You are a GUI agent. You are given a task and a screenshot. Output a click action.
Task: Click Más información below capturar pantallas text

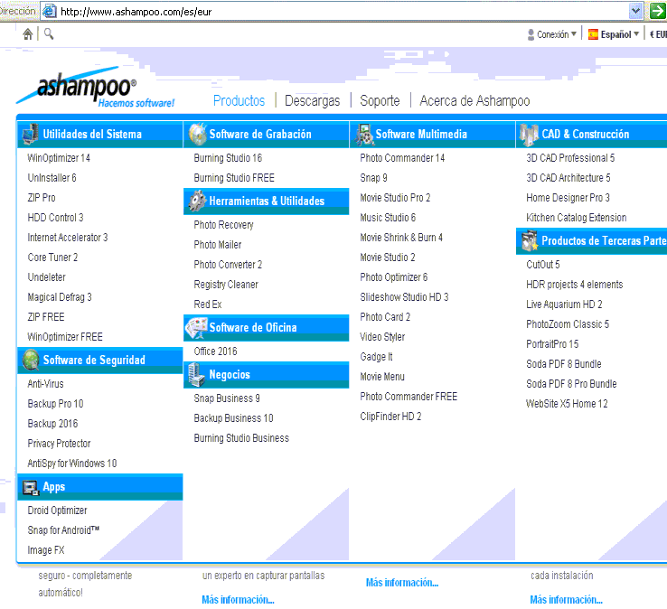[x=238, y=600]
